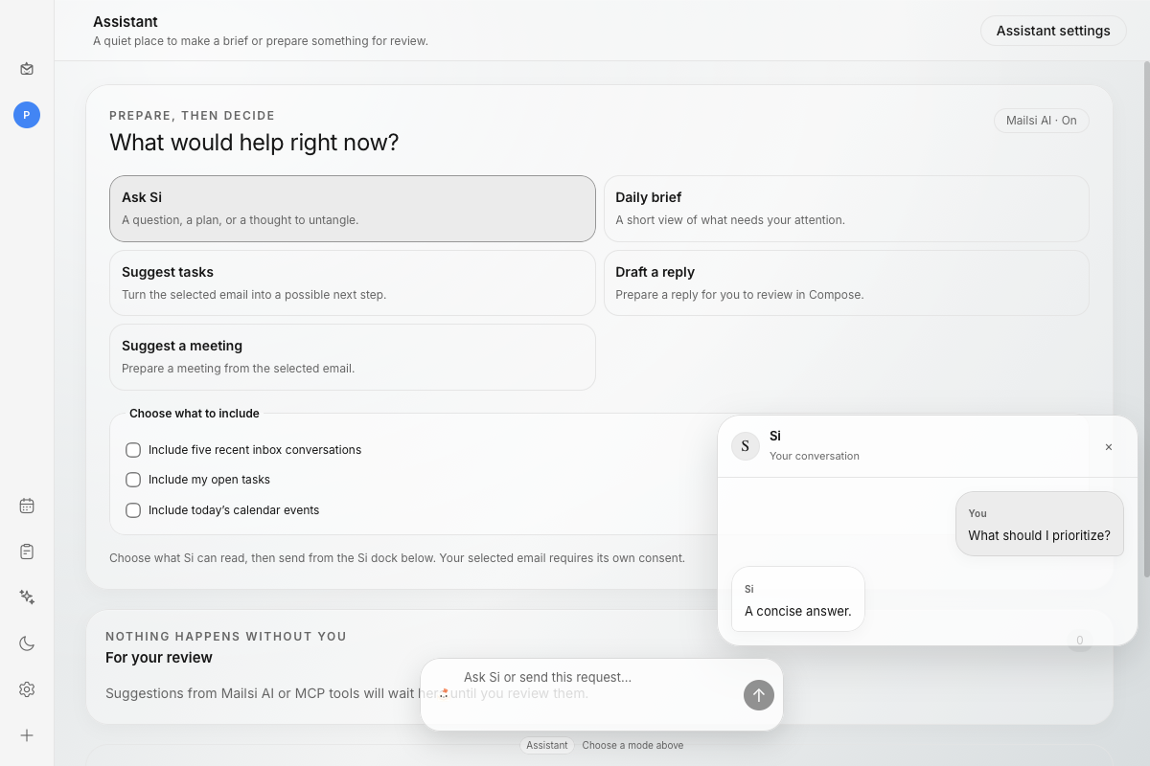
Task: Click the "What should I prioritize?" message
Action: (1040, 524)
